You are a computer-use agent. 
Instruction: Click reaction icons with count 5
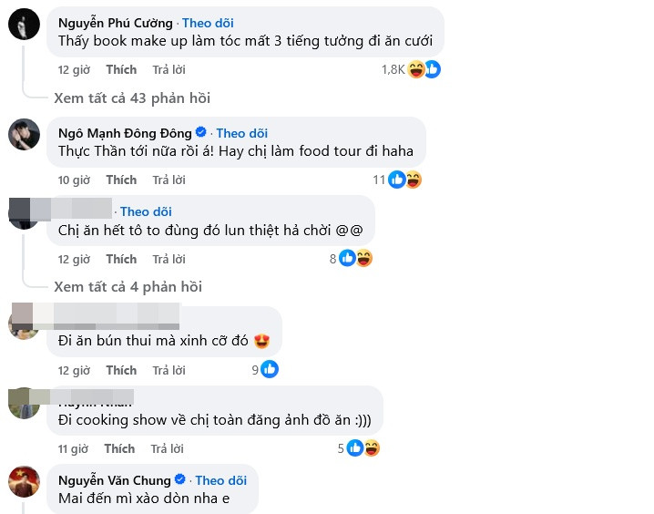pyautogui.click(x=363, y=447)
